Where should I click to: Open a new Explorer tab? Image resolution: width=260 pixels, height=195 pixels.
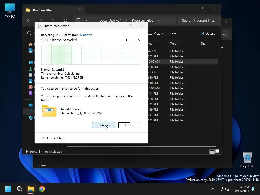(x=91, y=10)
